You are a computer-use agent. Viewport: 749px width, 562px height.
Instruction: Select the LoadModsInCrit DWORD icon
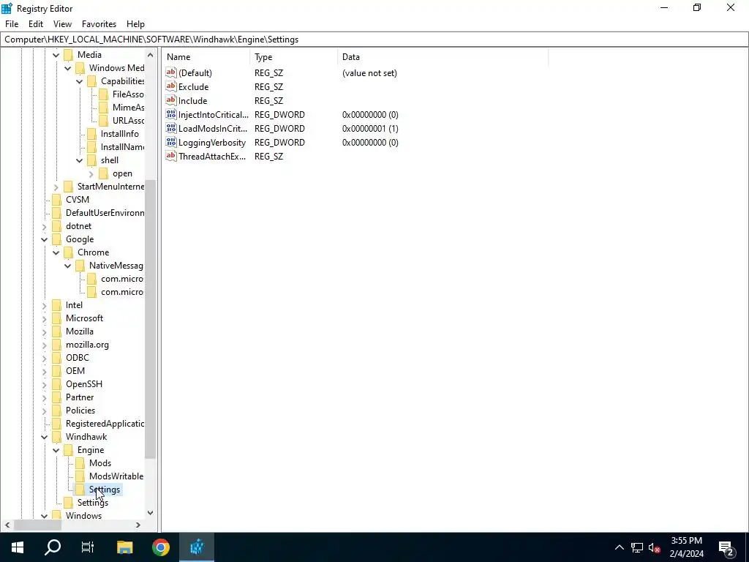171,128
